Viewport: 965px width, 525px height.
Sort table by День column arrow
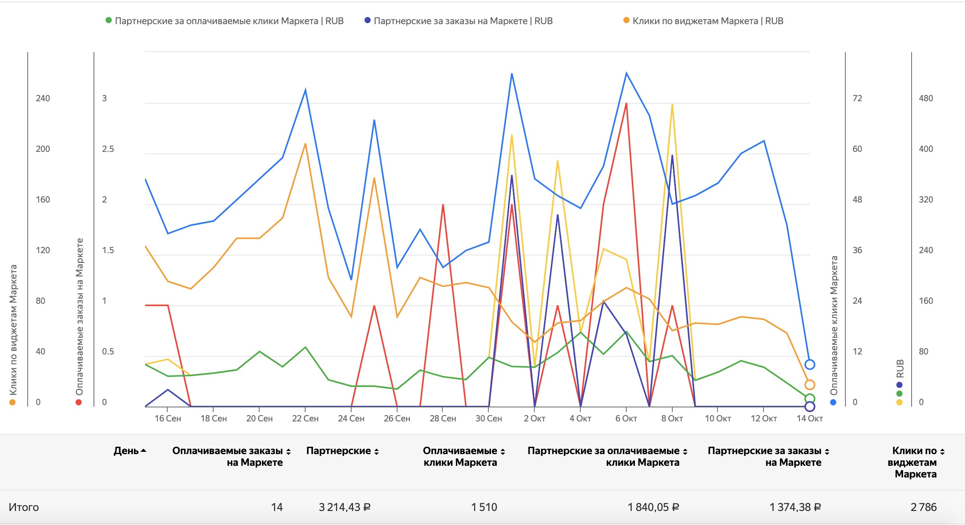coord(143,451)
